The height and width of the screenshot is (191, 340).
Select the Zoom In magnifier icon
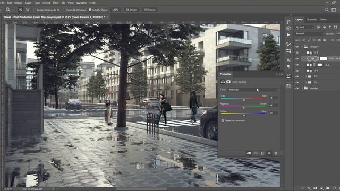click(21, 10)
